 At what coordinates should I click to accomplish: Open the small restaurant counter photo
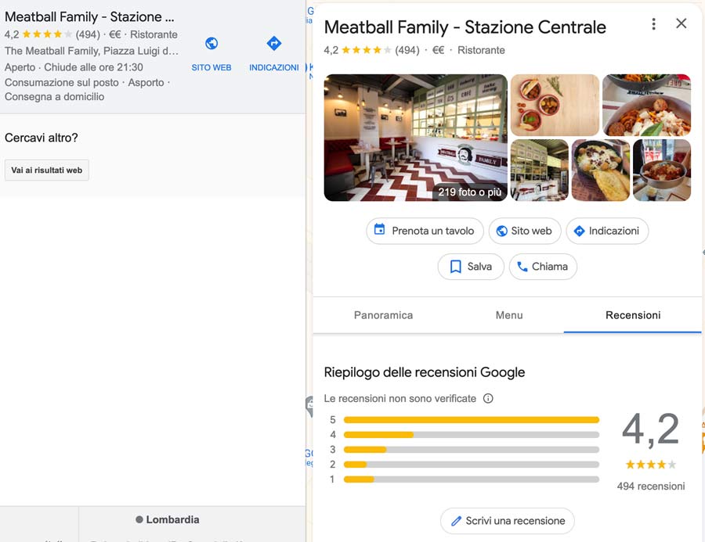540,170
